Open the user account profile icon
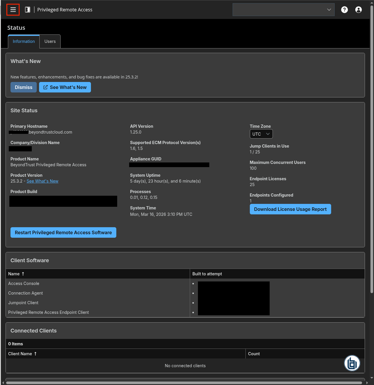Viewport: 374px width, 385px height. pyautogui.click(x=358, y=10)
